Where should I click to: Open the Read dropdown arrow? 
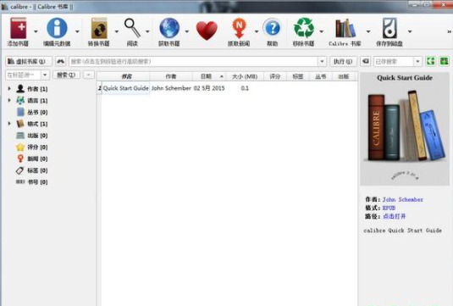[x=147, y=31]
